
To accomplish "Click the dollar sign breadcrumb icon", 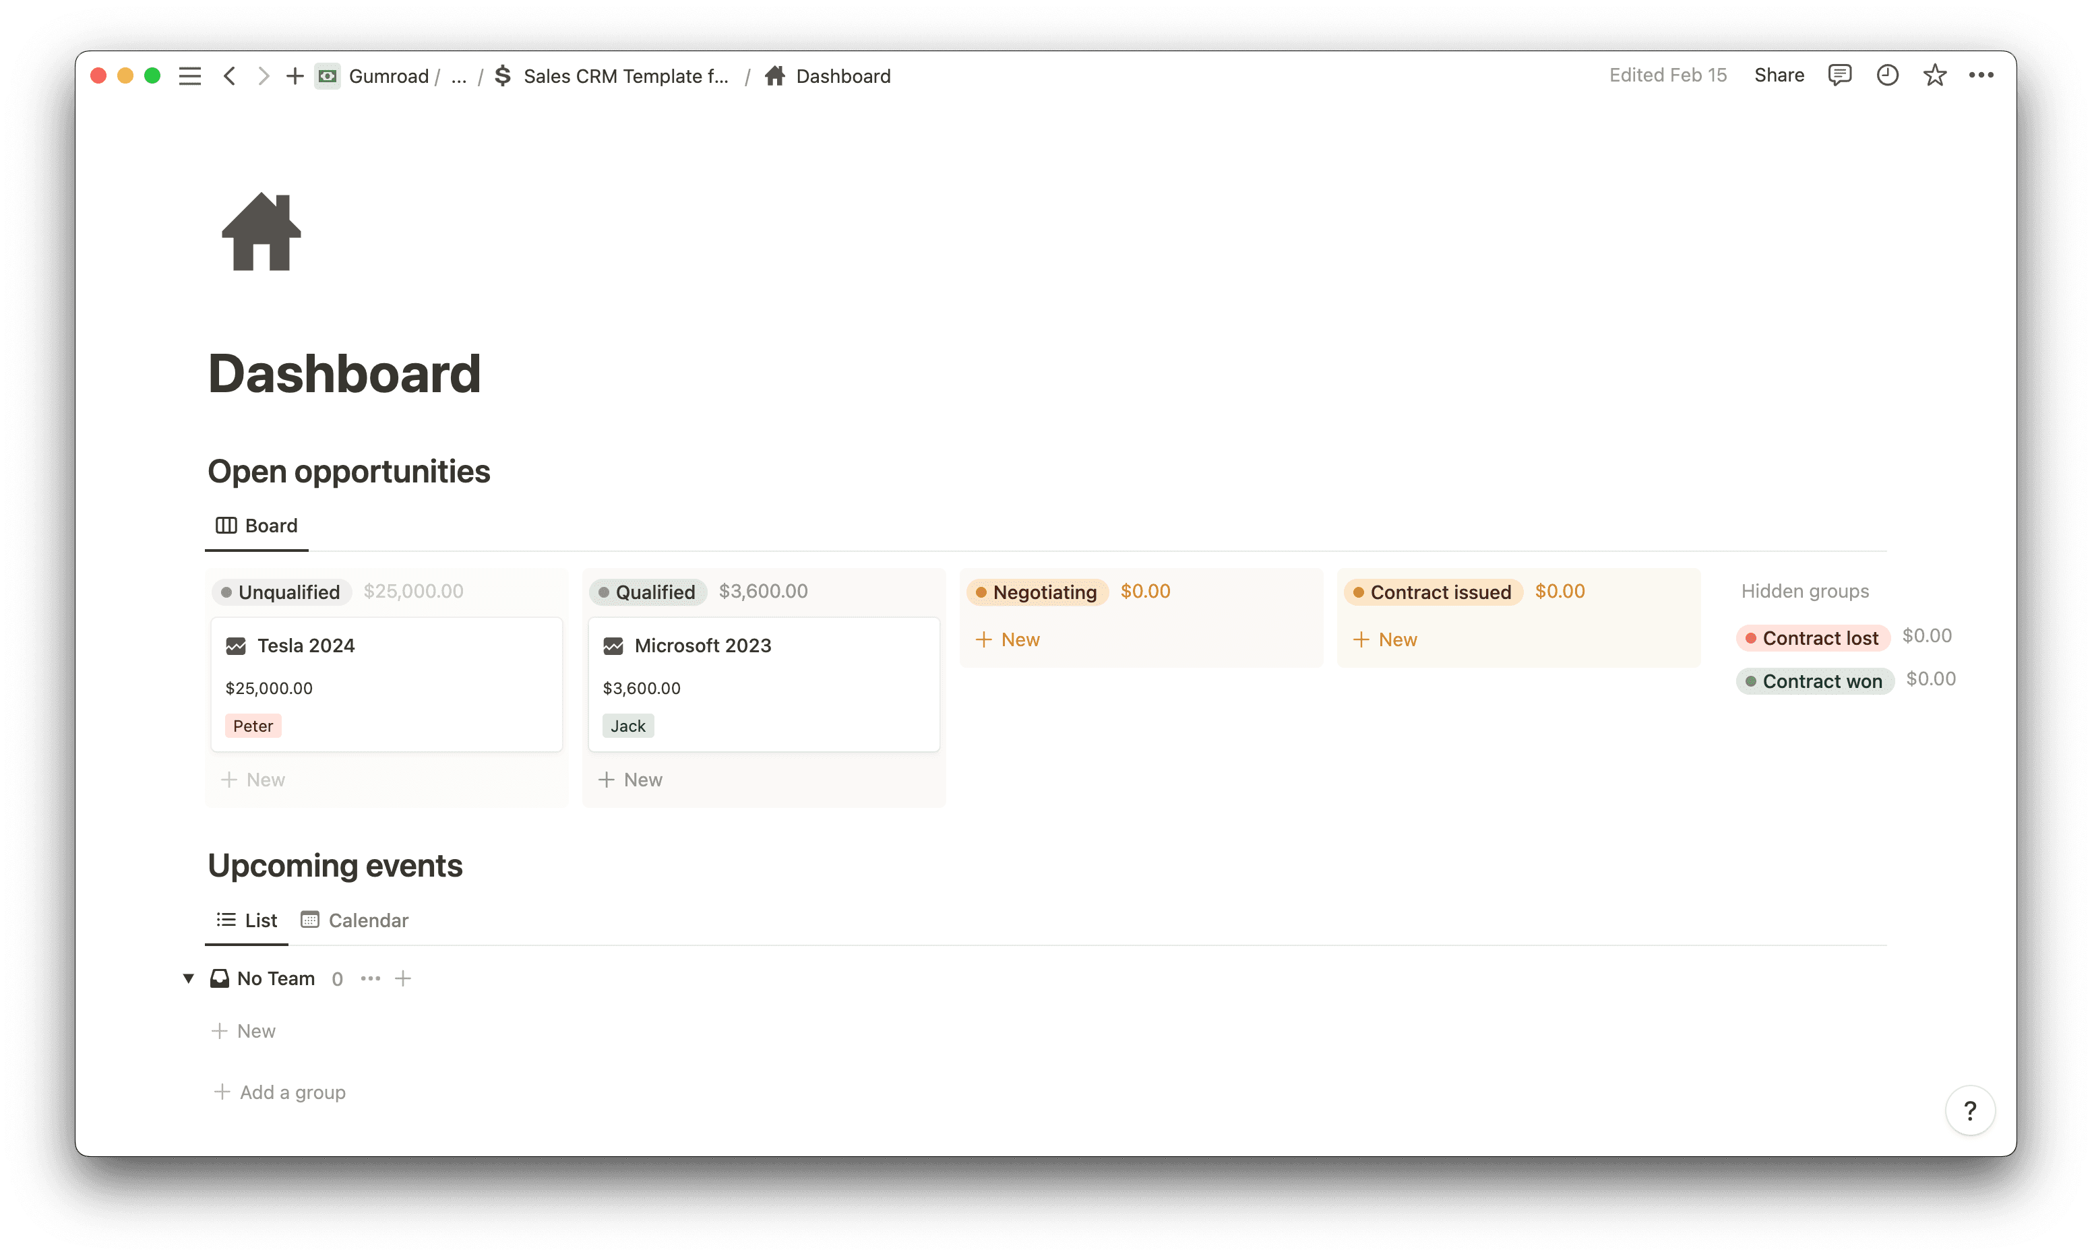I will 503,76.
